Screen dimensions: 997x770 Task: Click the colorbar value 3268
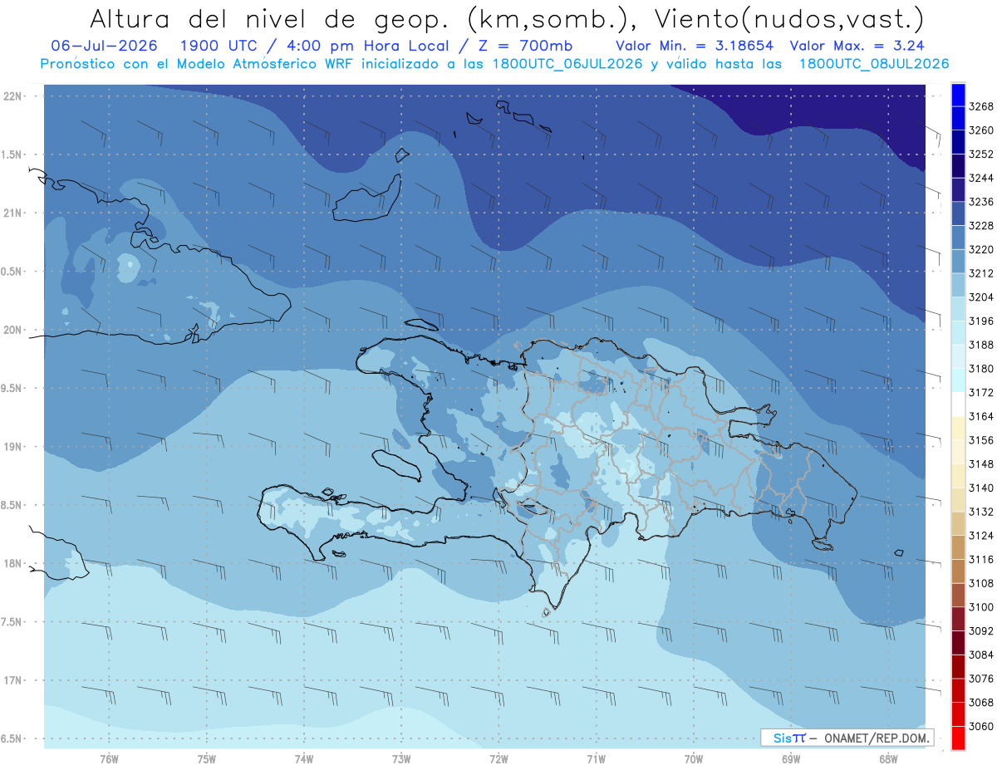pos(980,106)
